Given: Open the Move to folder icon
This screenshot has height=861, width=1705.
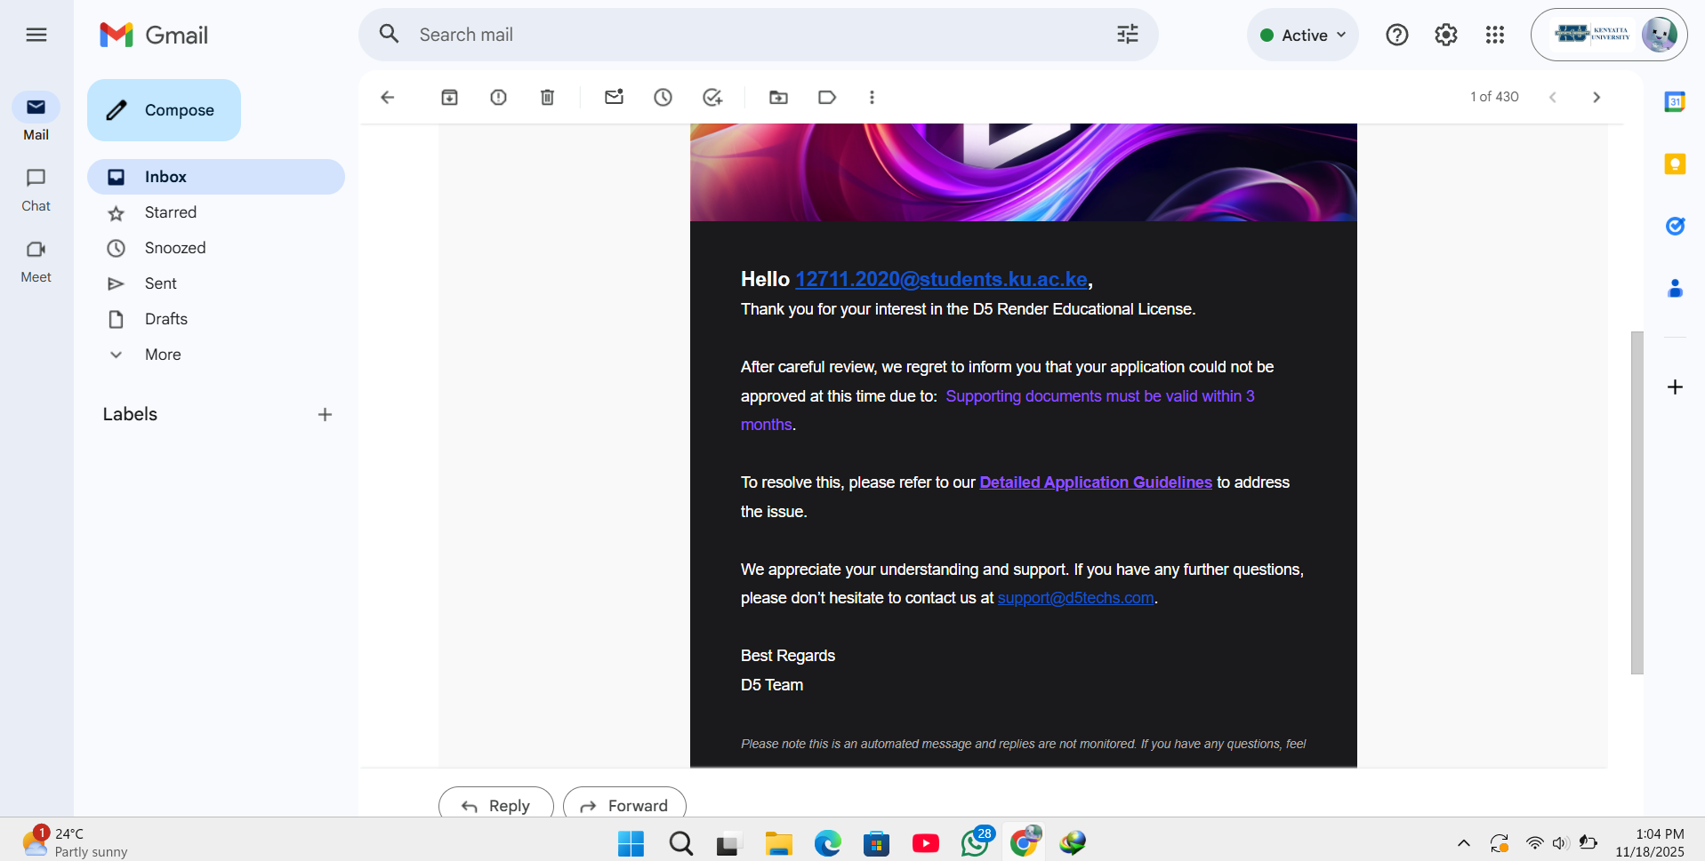Looking at the screenshot, I should [x=778, y=97].
